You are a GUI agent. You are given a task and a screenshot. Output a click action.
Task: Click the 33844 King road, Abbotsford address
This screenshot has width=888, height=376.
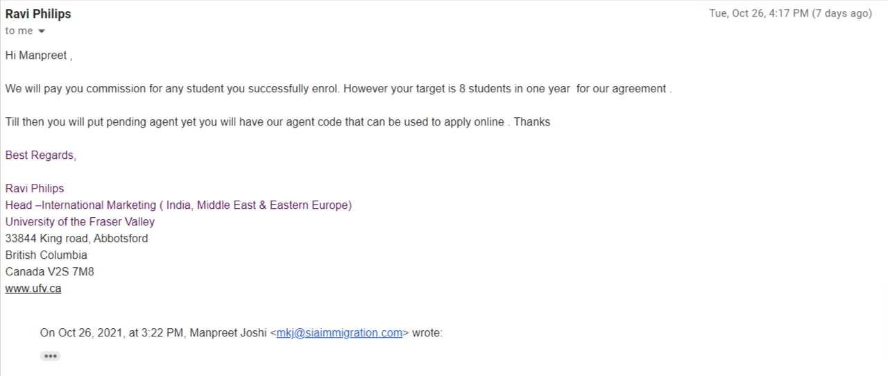click(x=76, y=239)
